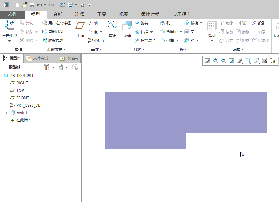Screen dimensions: 279x202
Task: Undo the last action
Action: coord(39,5)
